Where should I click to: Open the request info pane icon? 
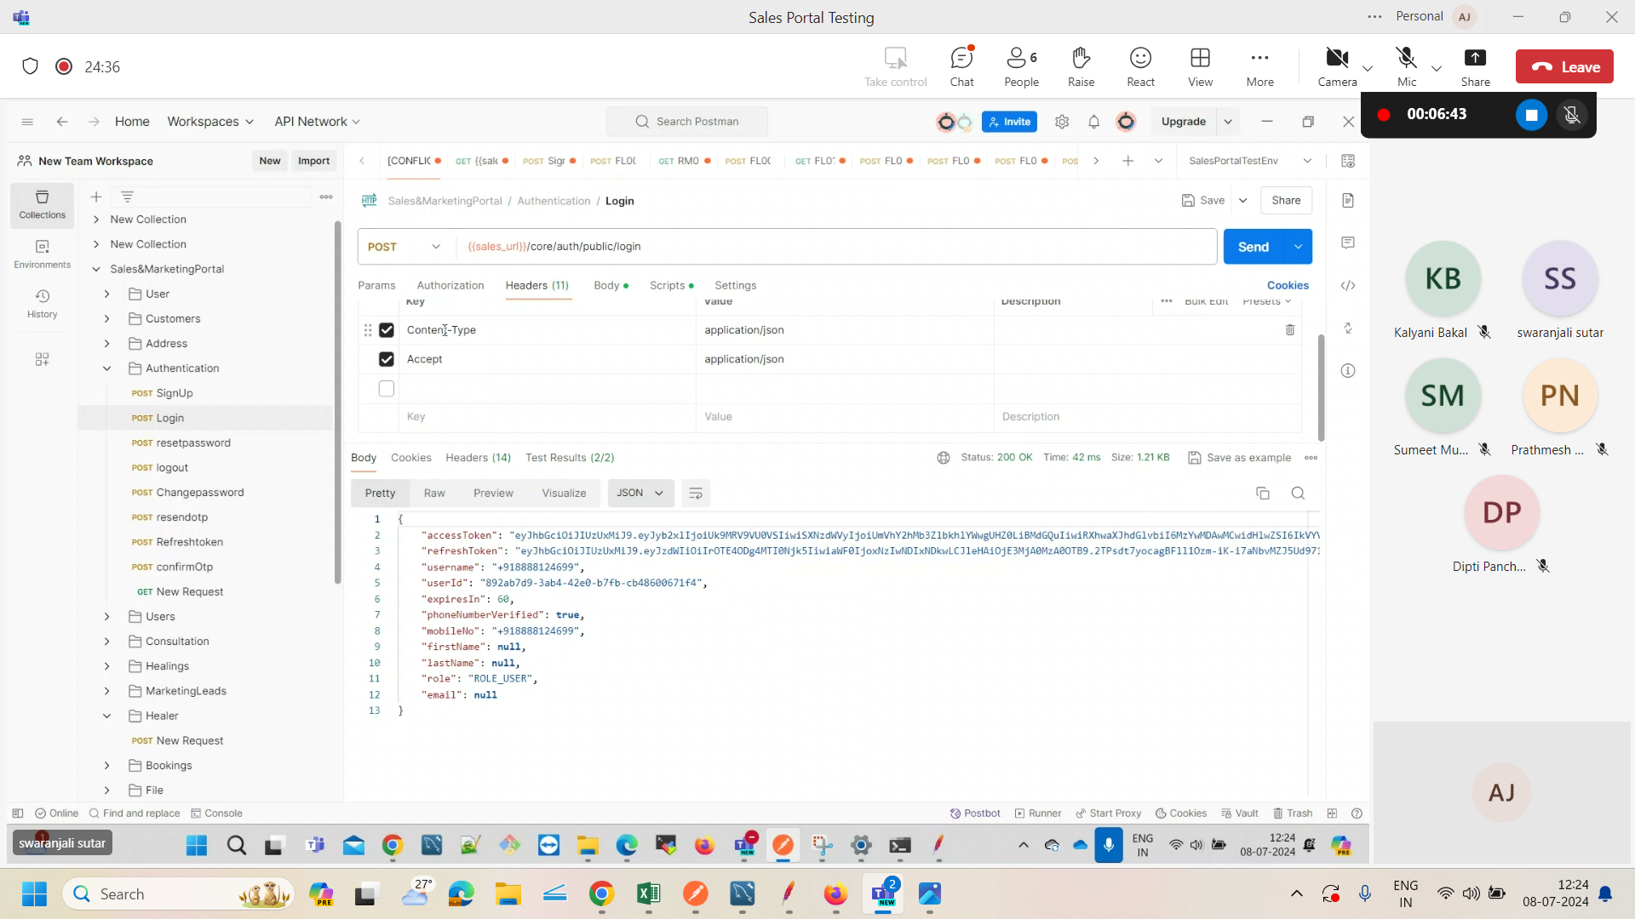click(1348, 370)
